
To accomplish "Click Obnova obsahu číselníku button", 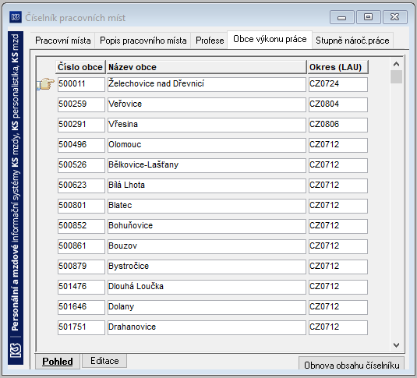I will [352, 364].
